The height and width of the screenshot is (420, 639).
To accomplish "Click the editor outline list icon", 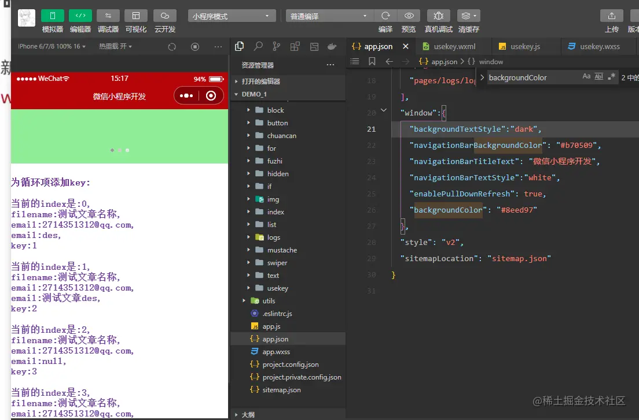I will coord(355,61).
